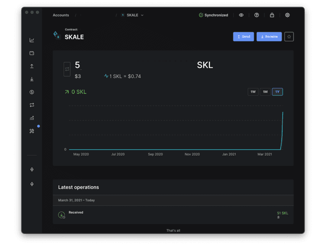Open Buy crypto dollar icon in sidebar
The height and width of the screenshot is (245, 326).
coord(32,92)
